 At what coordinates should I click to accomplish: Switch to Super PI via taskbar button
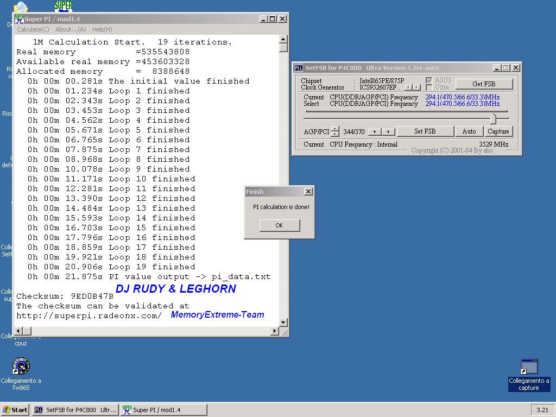[x=164, y=410]
